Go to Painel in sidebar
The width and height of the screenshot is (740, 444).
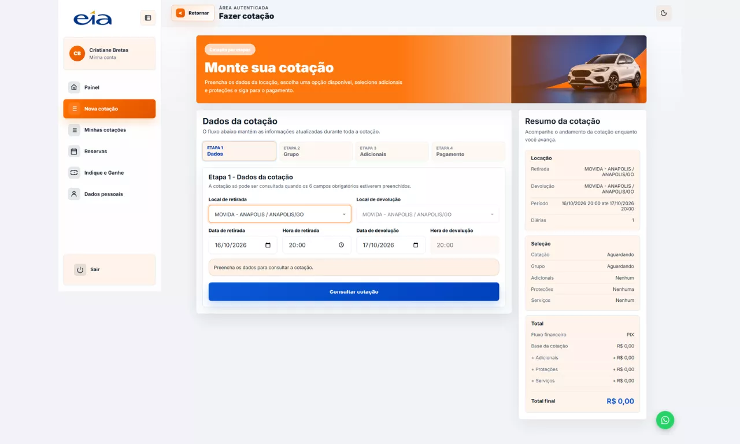pos(109,87)
